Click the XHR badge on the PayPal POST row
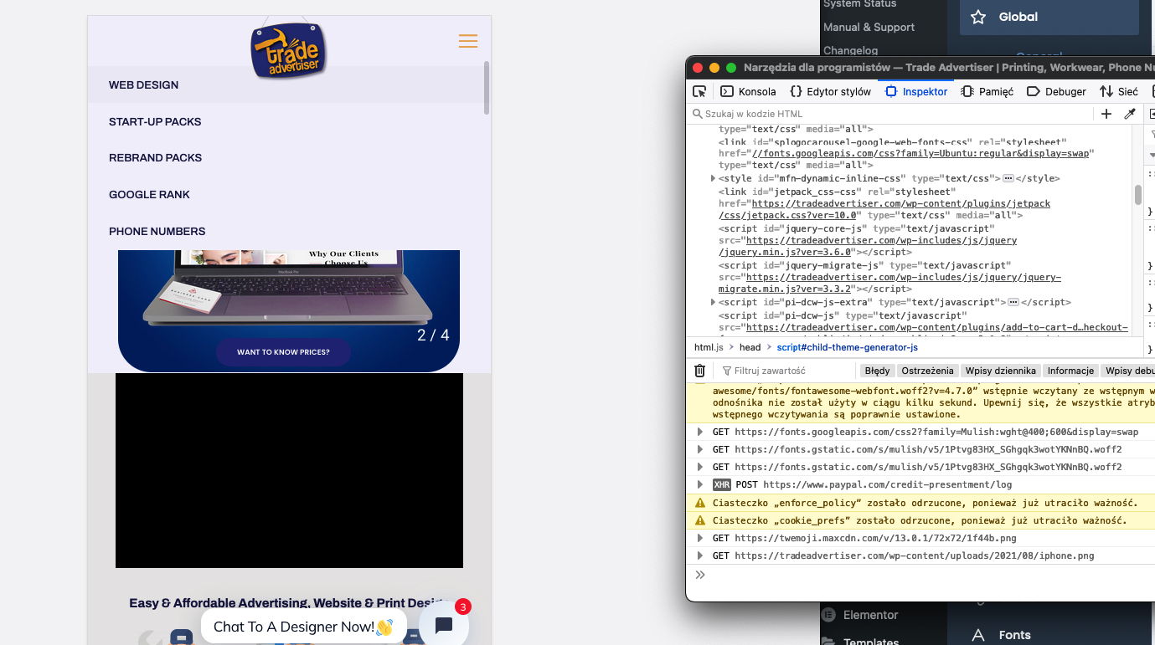The height and width of the screenshot is (645, 1155). [721, 484]
